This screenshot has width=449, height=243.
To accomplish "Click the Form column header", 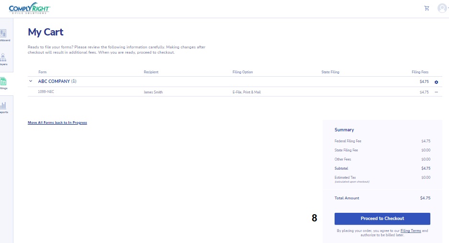I will point(43,72).
